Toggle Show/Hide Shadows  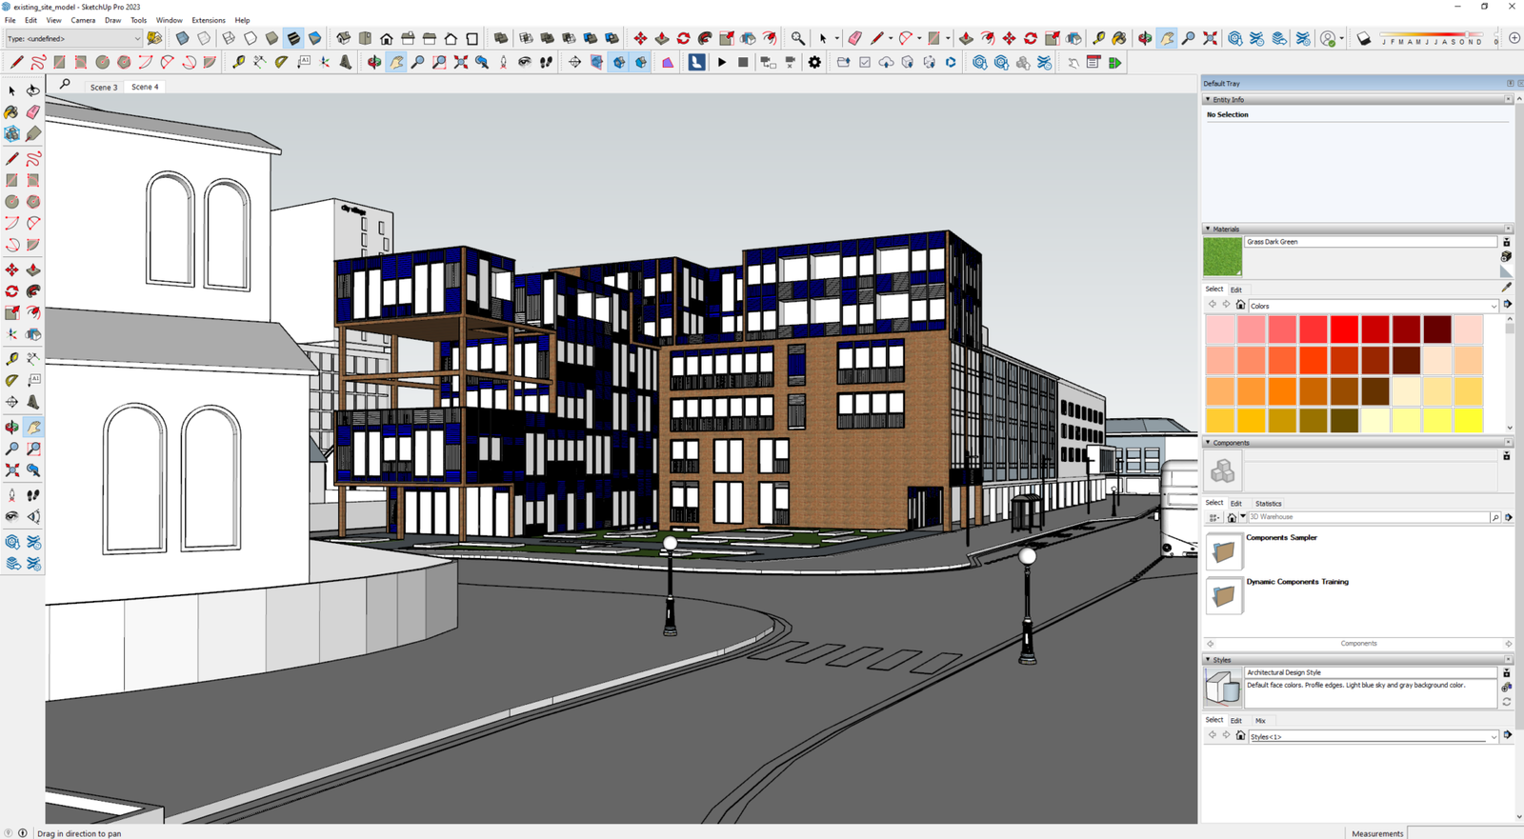1364,39
